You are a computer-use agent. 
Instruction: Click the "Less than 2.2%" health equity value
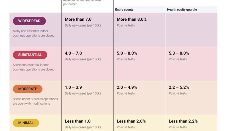pyautogui.click(x=183, y=121)
